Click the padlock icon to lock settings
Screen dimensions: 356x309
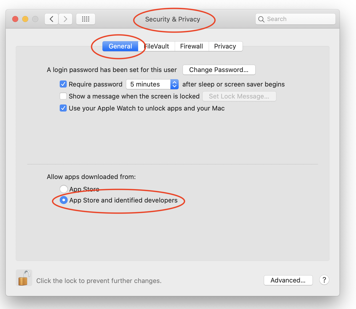point(24,278)
